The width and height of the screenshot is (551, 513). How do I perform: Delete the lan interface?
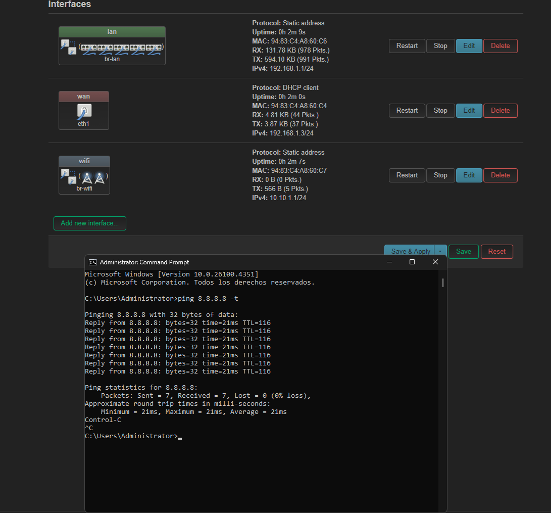coord(500,46)
